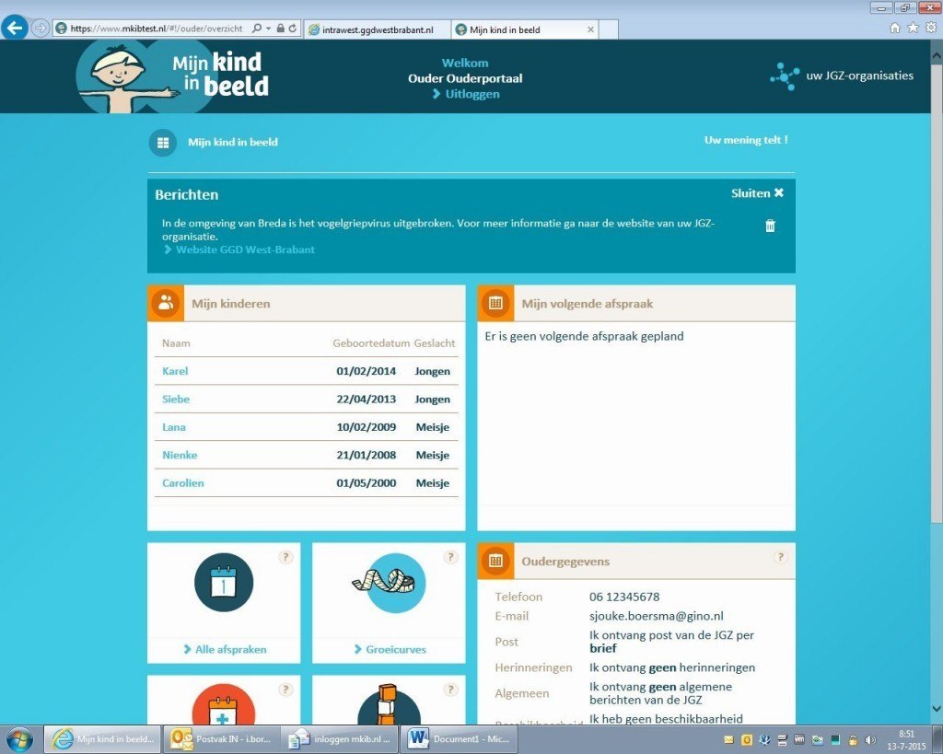Screen dimensions: 943x754
Task: Click the page scrollbar up arrow
Action: point(937,55)
